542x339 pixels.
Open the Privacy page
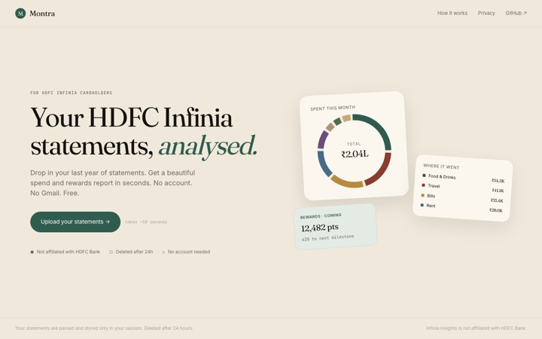[x=486, y=13]
